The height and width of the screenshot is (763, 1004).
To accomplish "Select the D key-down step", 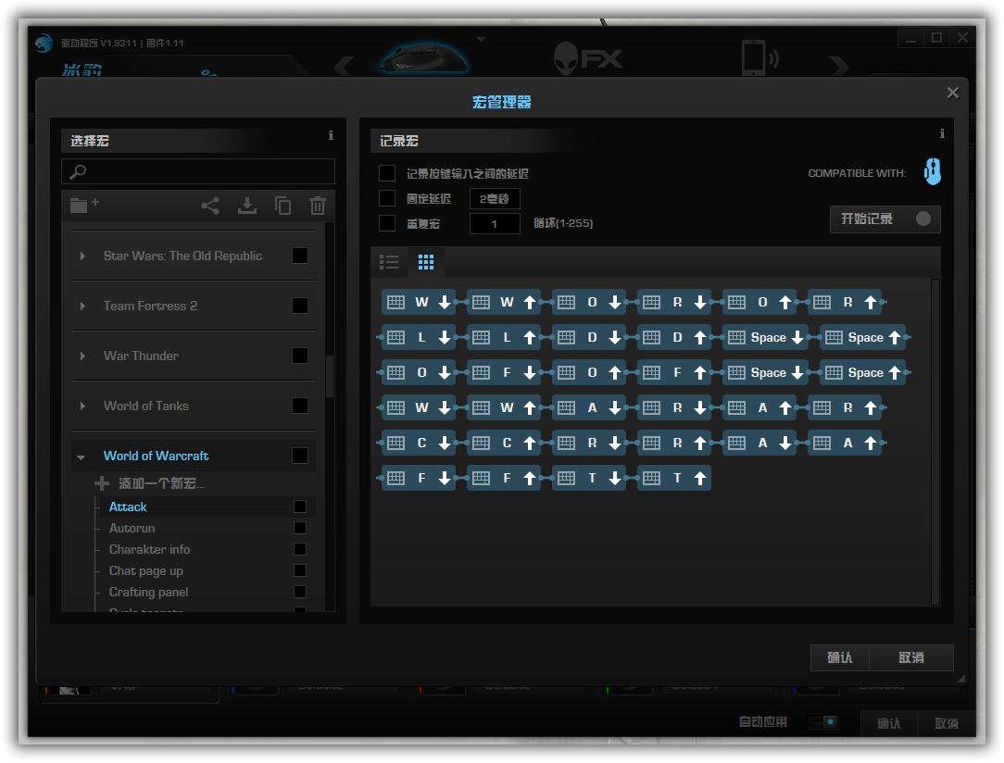I will tap(589, 337).
